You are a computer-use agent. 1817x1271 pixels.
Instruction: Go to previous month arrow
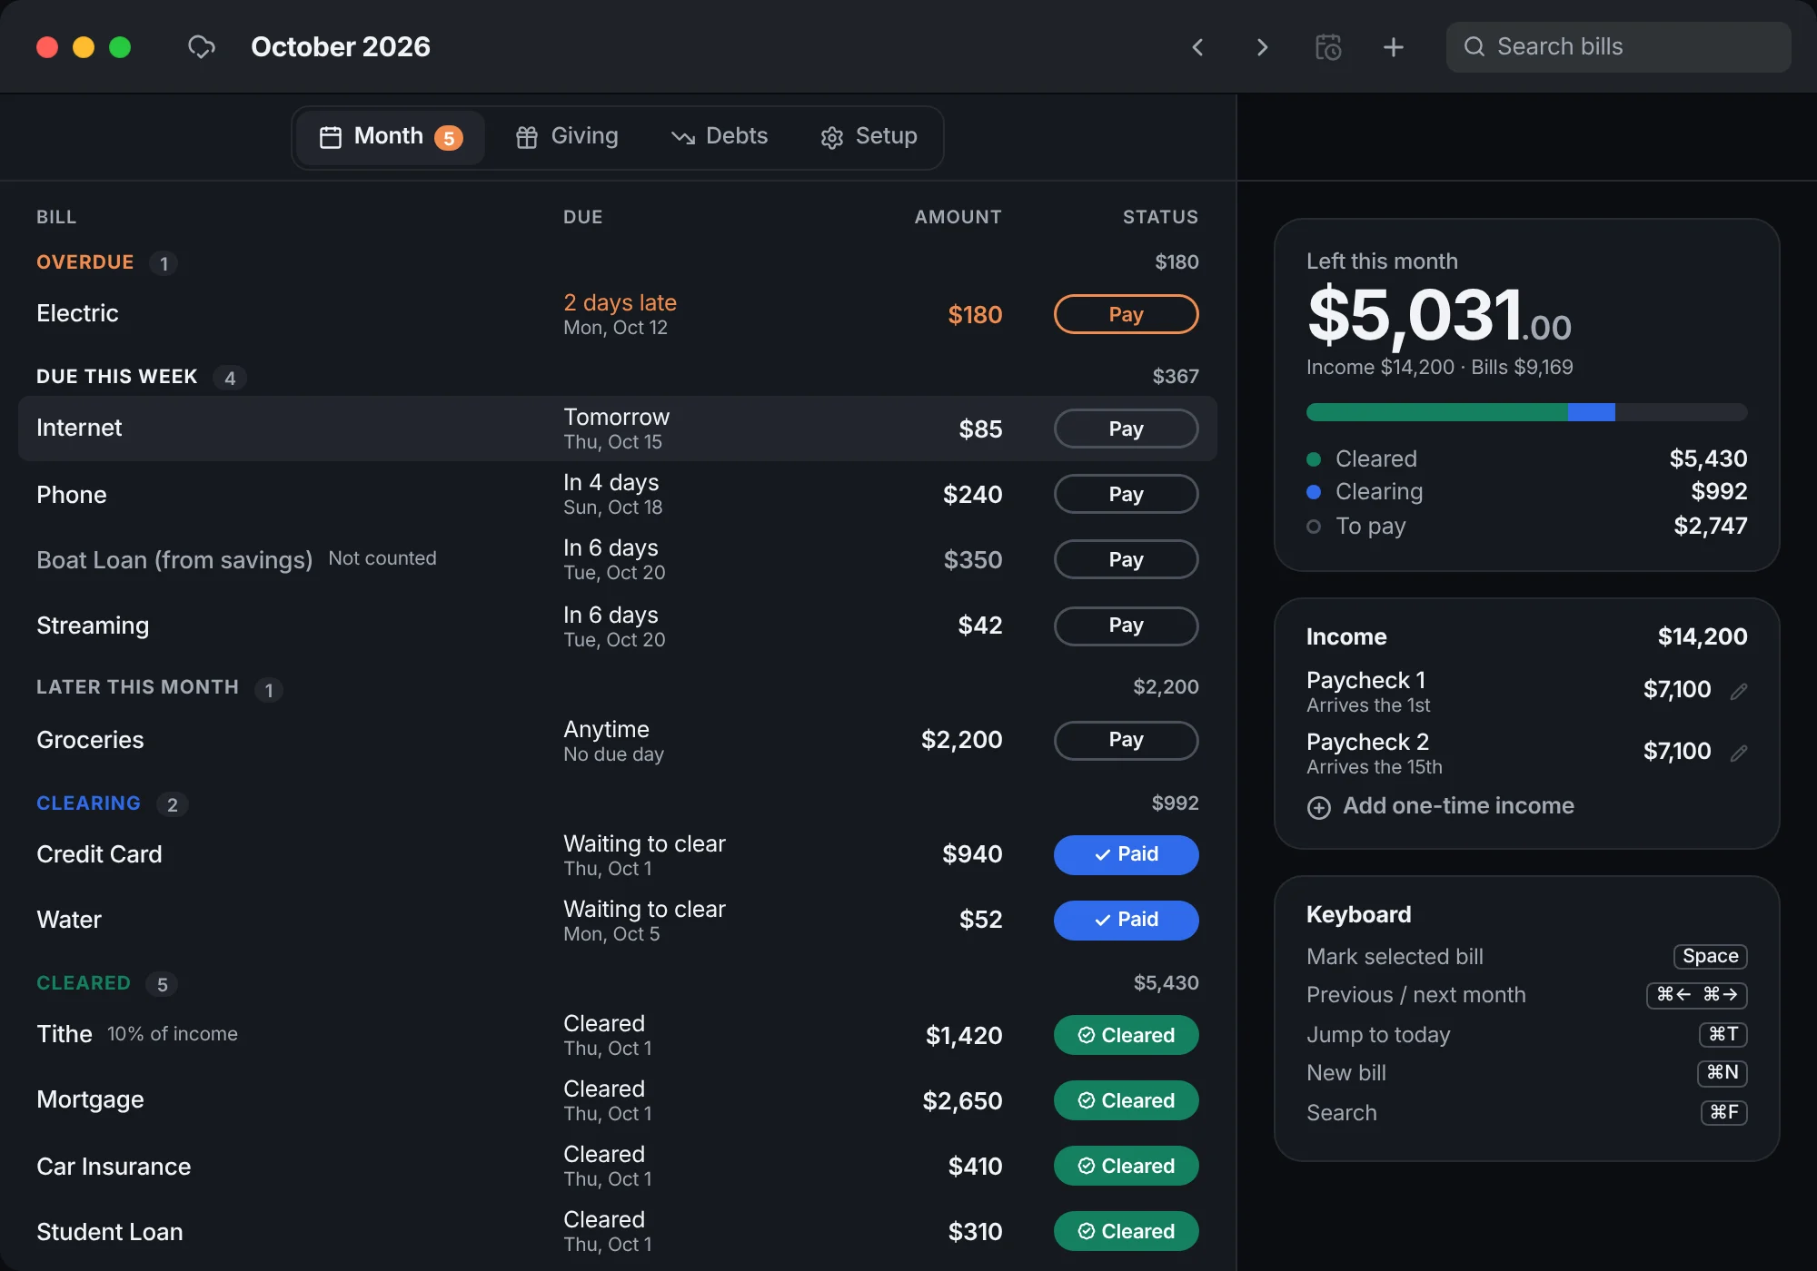tap(1197, 47)
